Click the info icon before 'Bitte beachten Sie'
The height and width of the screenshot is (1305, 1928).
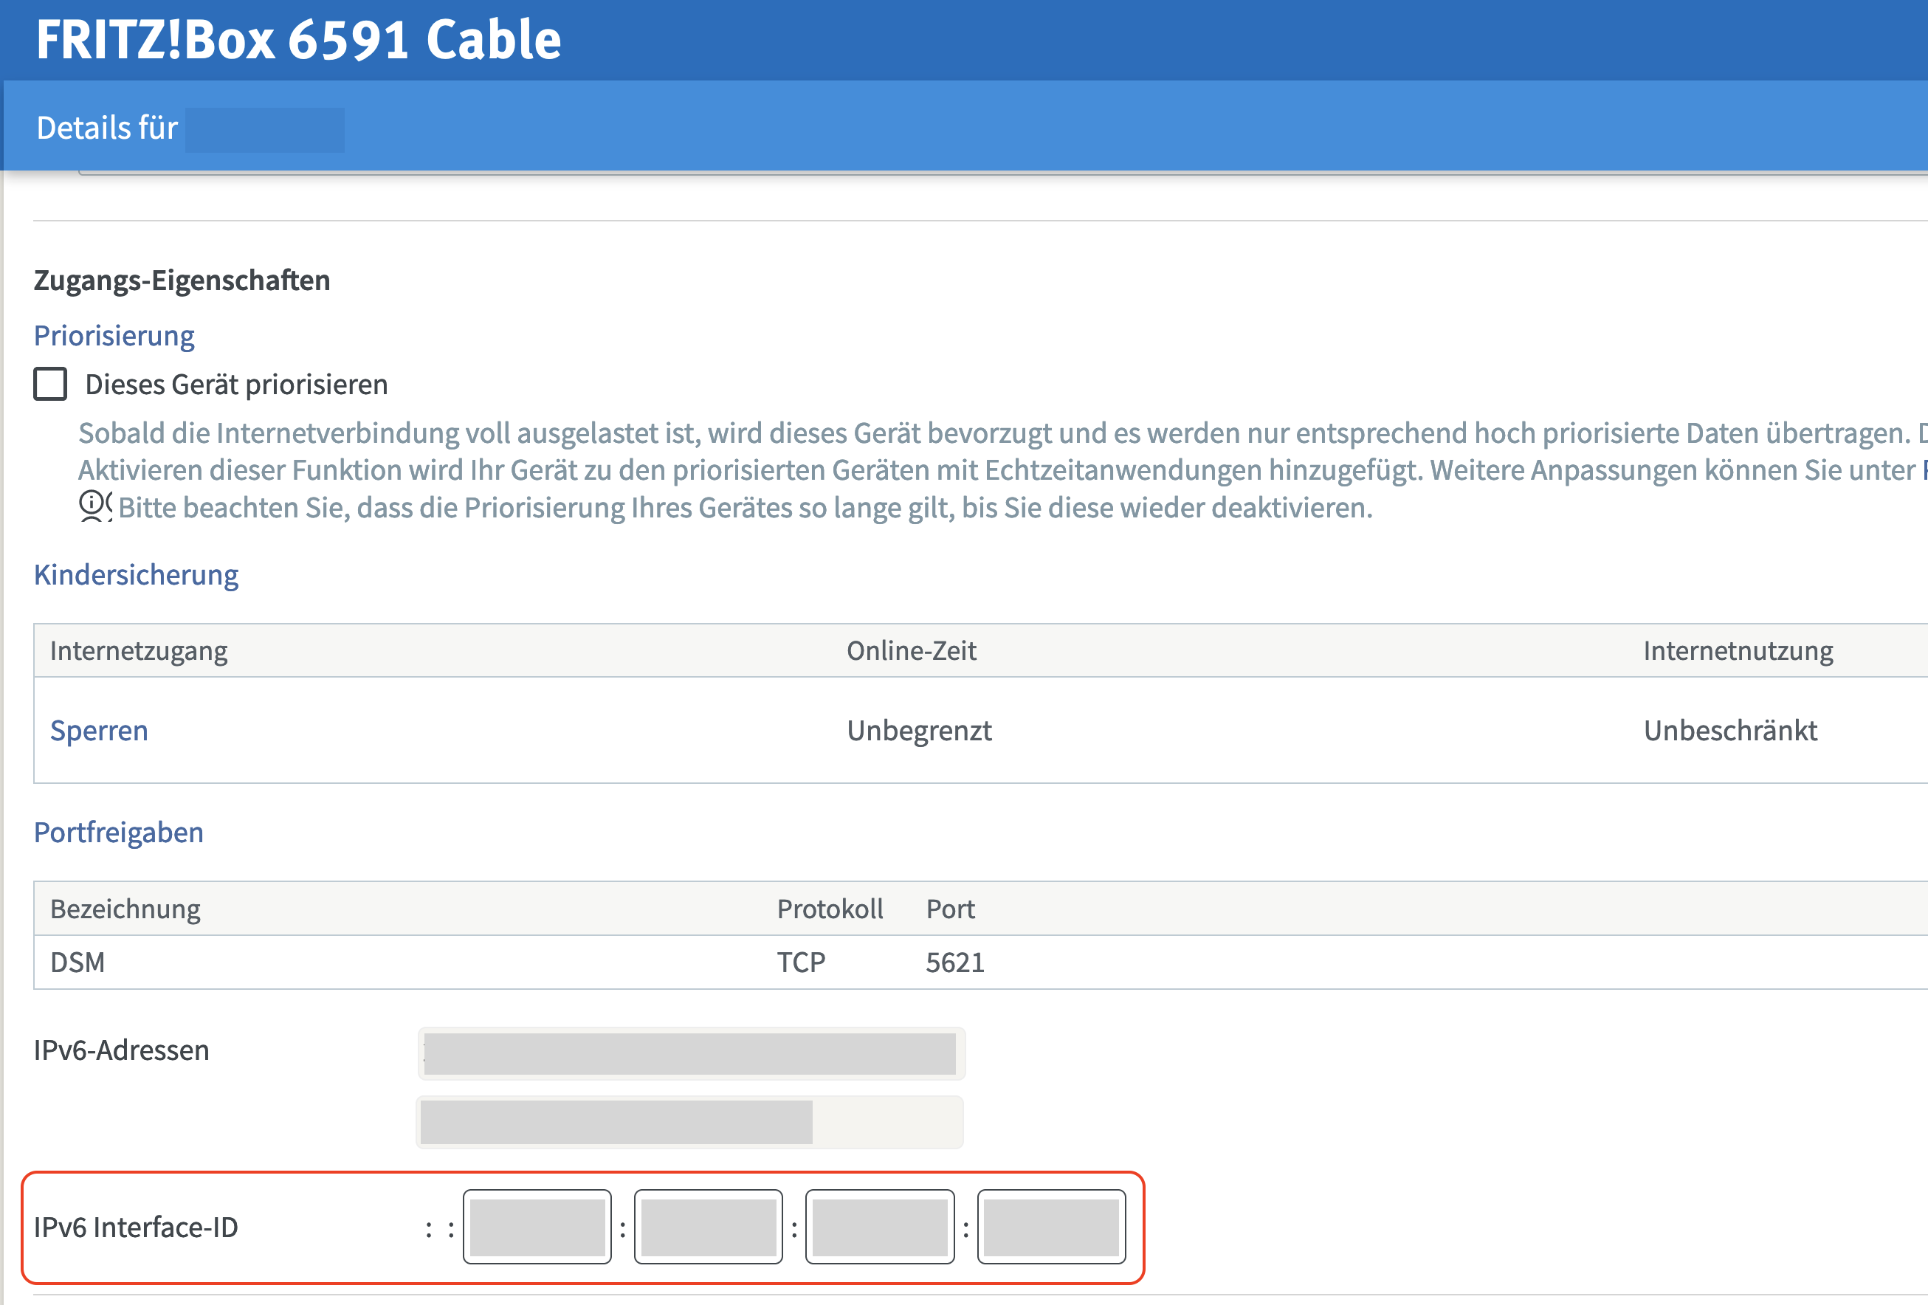(x=92, y=503)
